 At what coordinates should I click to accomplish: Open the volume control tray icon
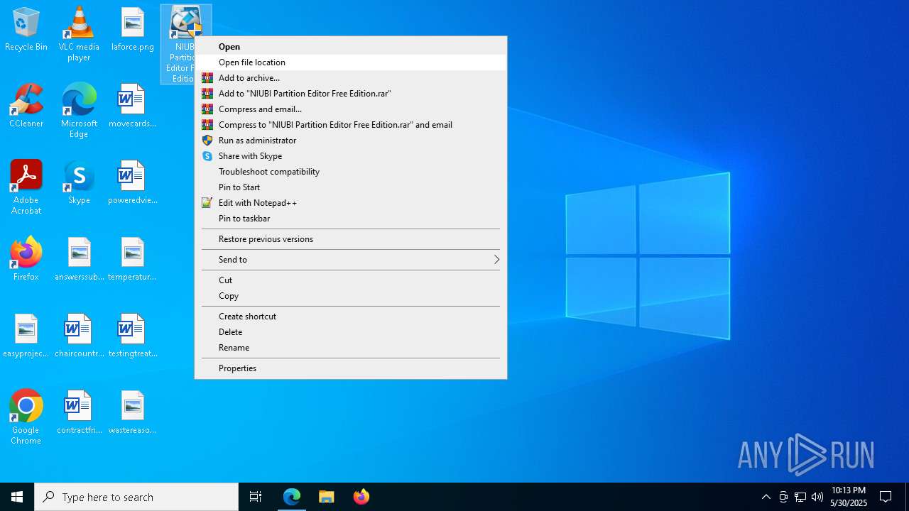click(x=817, y=497)
